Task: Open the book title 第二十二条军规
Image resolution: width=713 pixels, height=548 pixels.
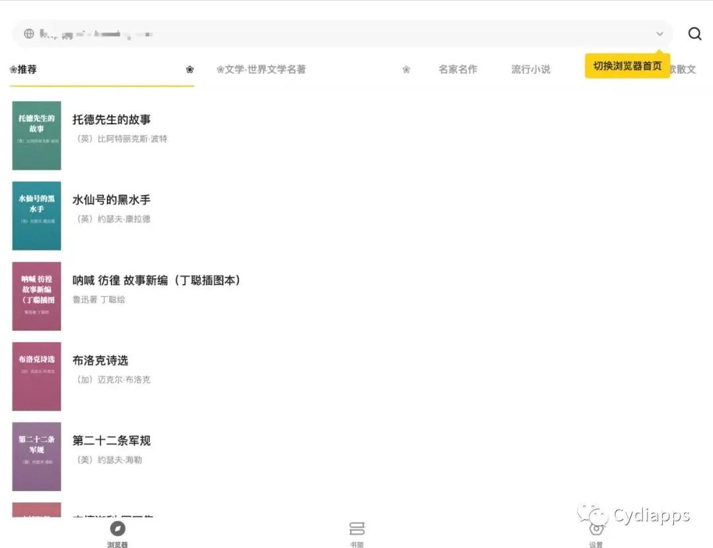Action: pos(112,440)
